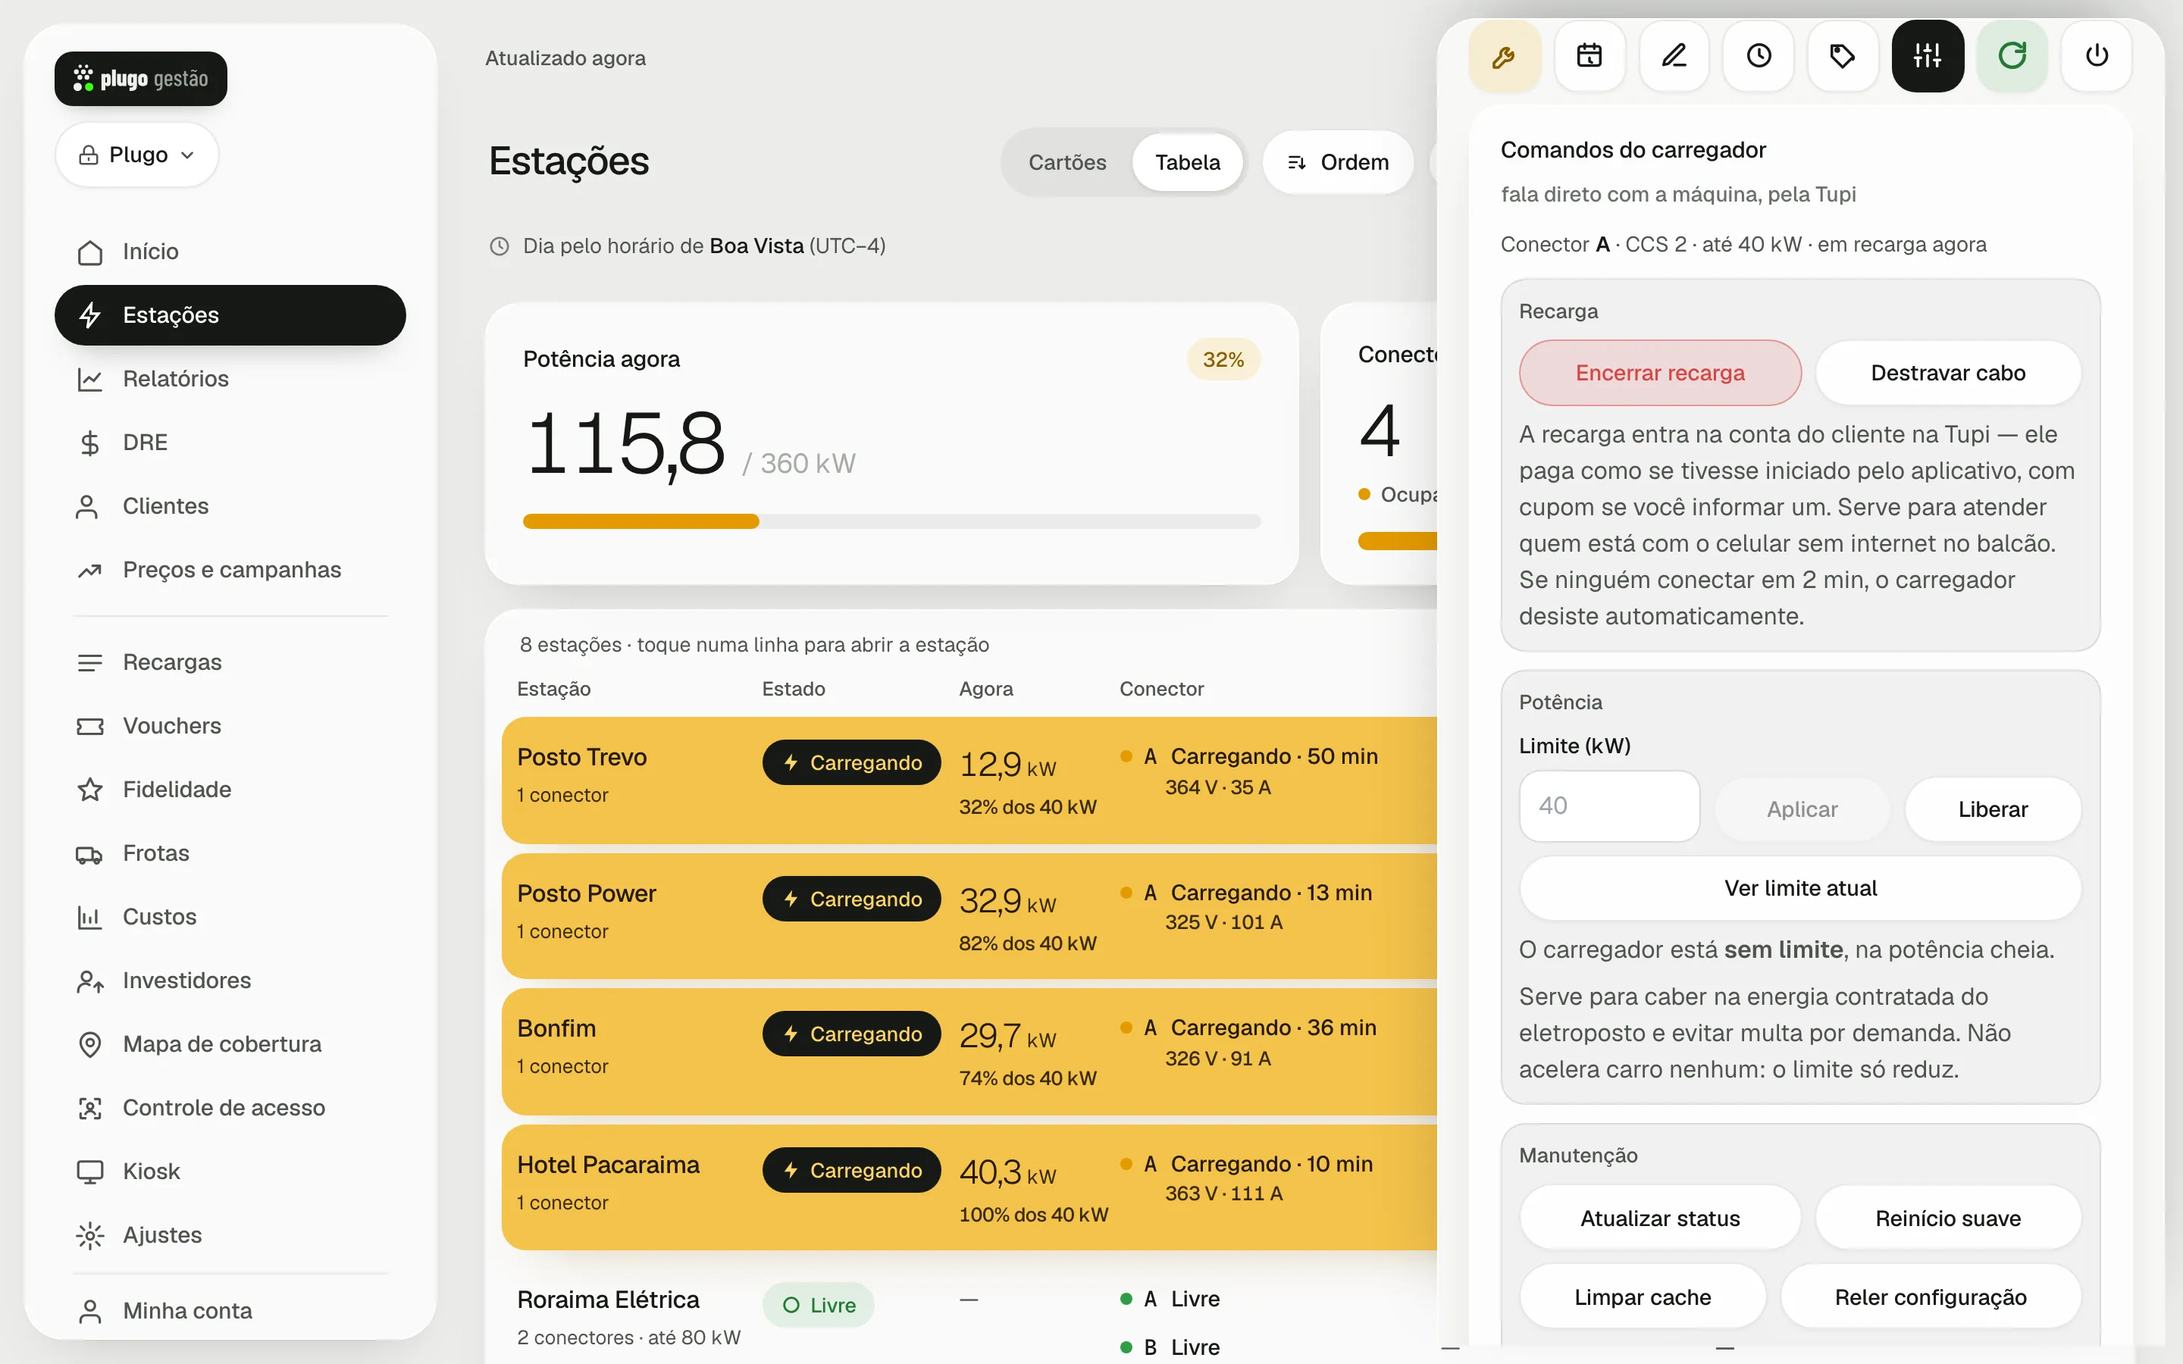
Task: Open Preços e campanhas
Action: pyautogui.click(x=230, y=570)
